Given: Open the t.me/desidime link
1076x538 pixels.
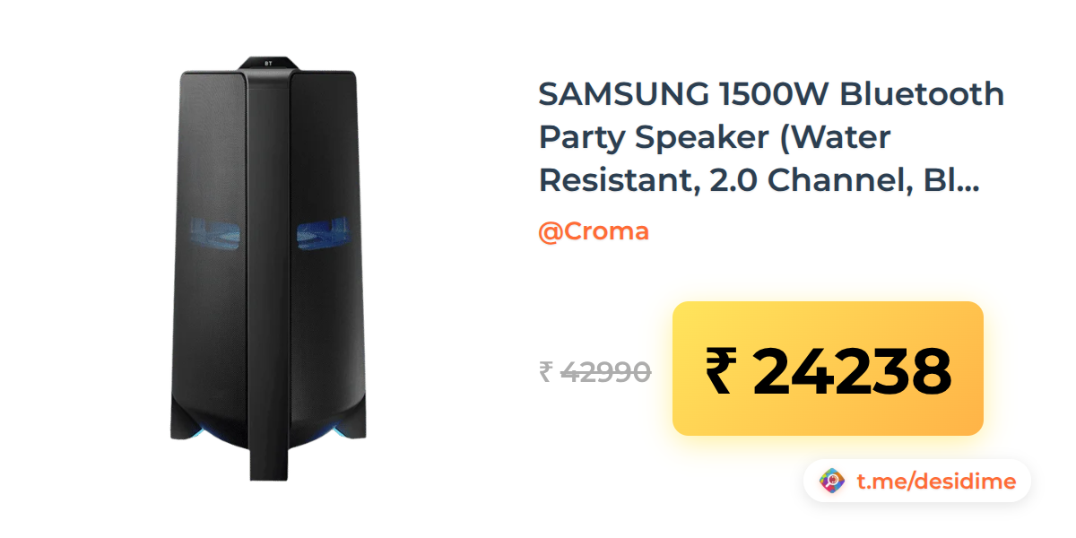Looking at the screenshot, I should (936, 482).
